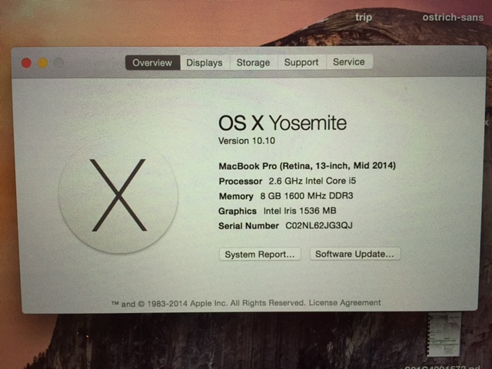
Task: Select the 'trip' desktop item
Action: click(364, 17)
